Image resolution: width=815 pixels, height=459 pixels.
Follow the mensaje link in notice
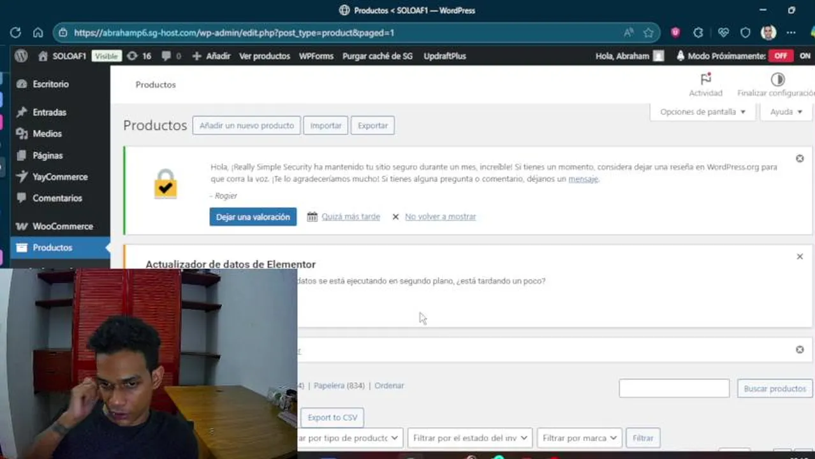click(583, 179)
